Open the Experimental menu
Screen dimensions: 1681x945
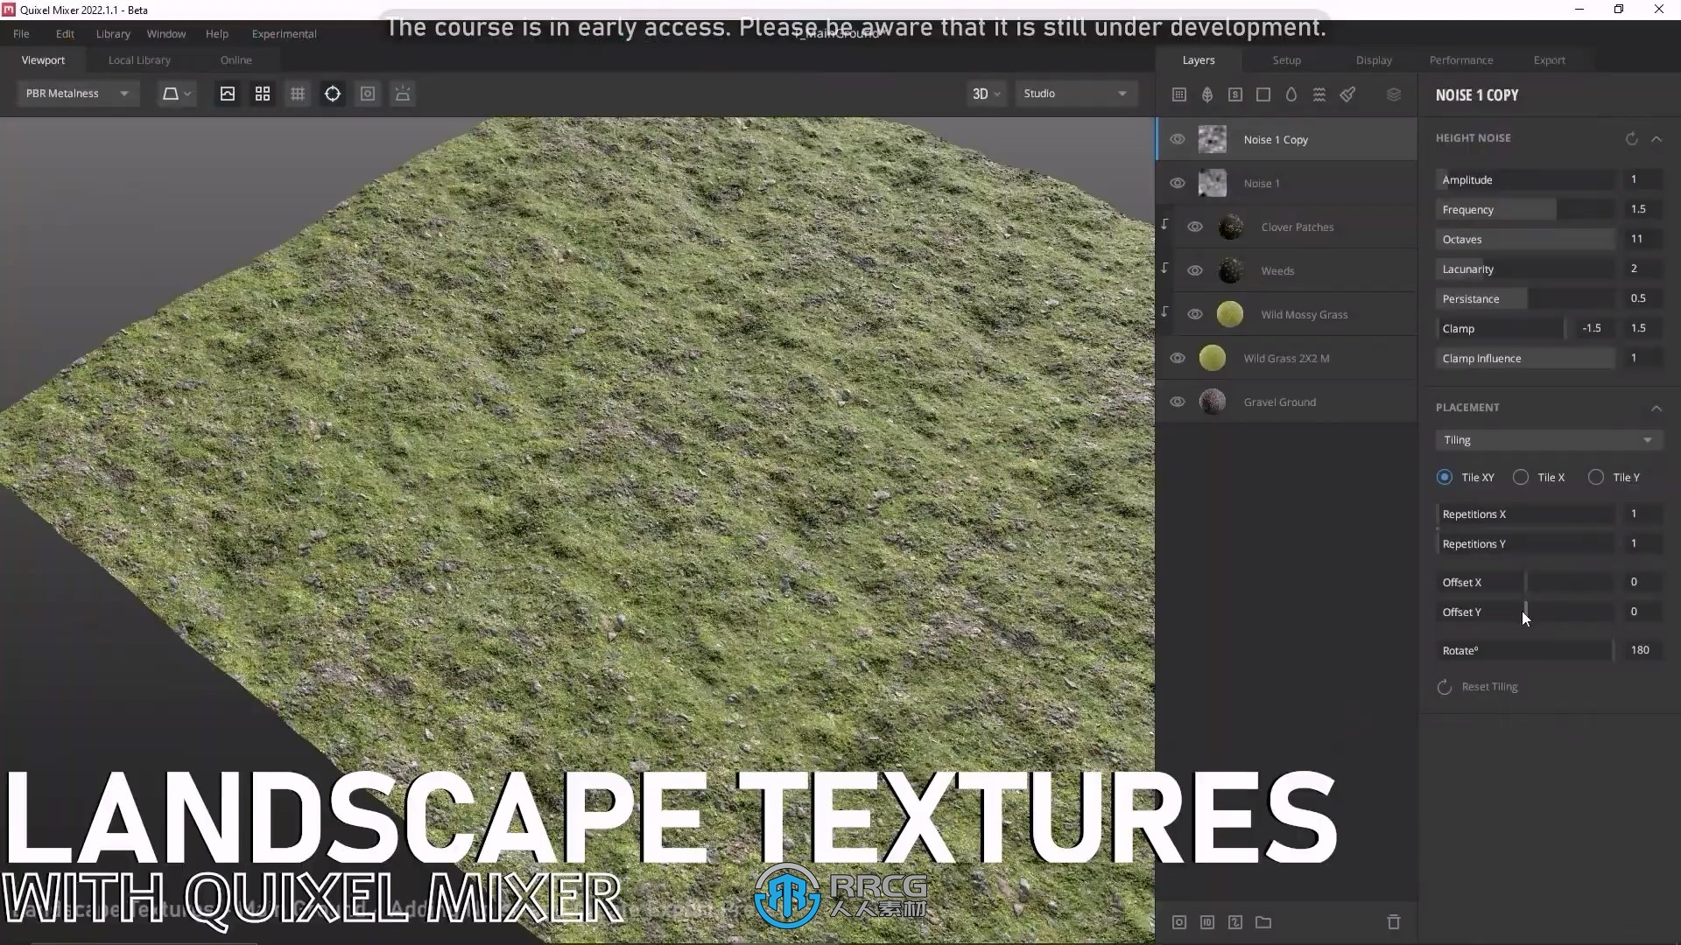click(x=285, y=33)
